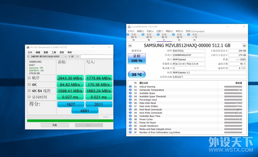Open the 1 GB test size dropdown
The width and height of the screenshot is (258, 157).
pos(74,57)
